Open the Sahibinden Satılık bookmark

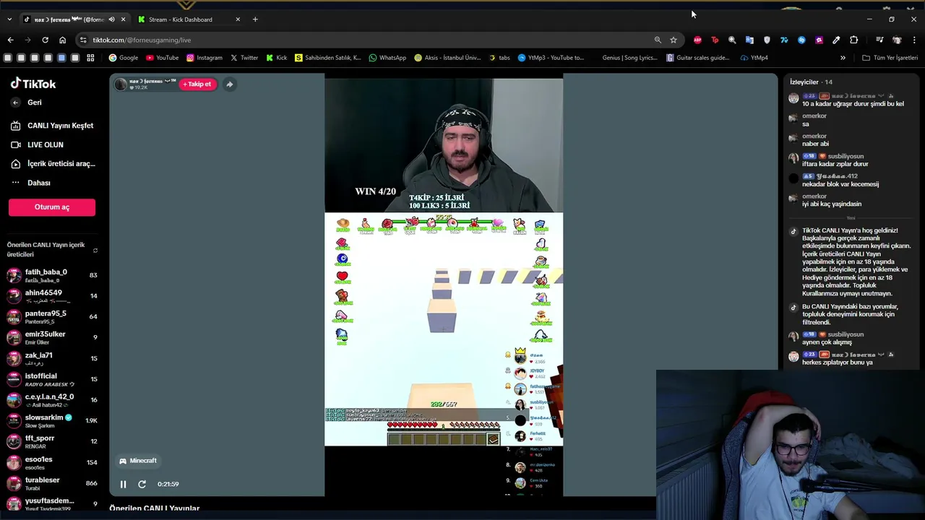[x=328, y=58]
